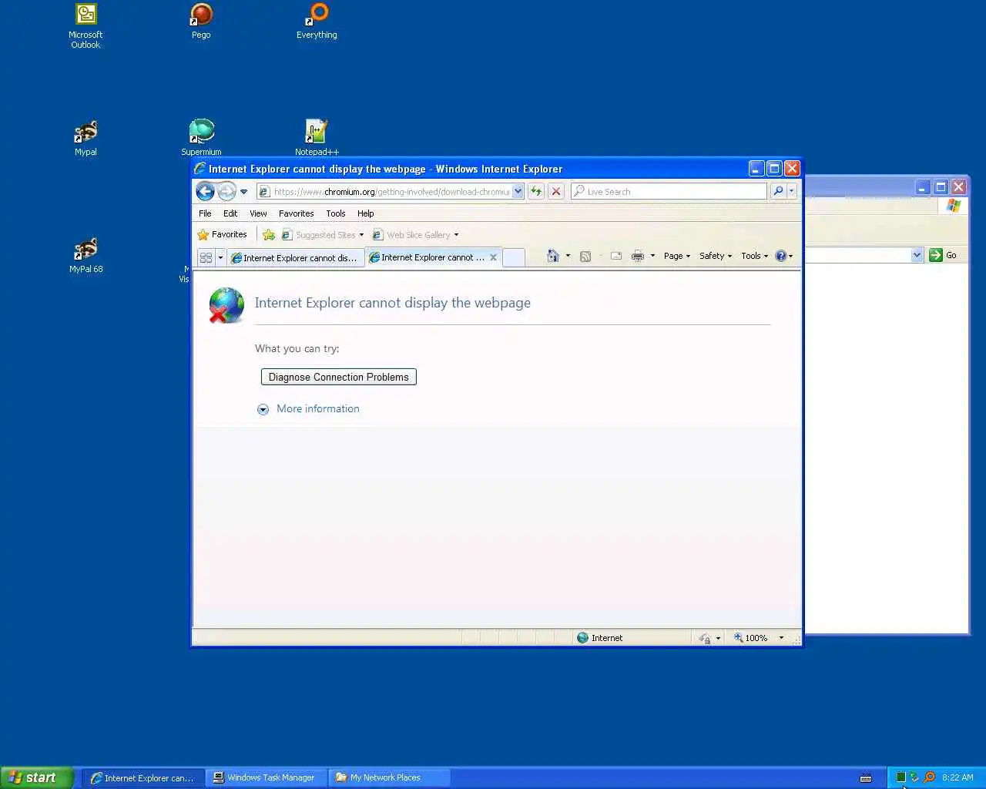Expand the address bar URL history dropdown
Viewport: 986px width, 789px height.
click(x=518, y=192)
